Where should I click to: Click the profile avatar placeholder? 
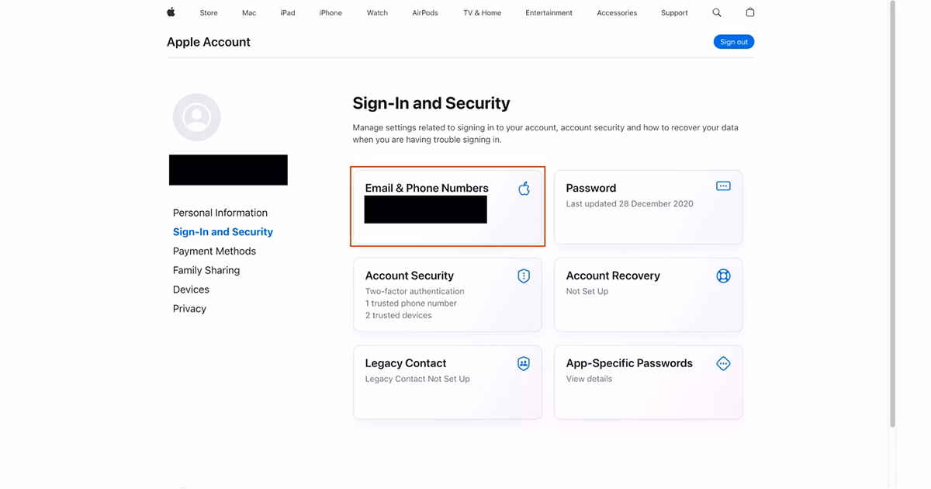[x=196, y=117]
